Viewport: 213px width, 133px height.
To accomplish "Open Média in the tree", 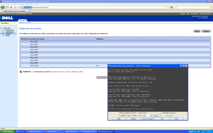I will point(8,35).
